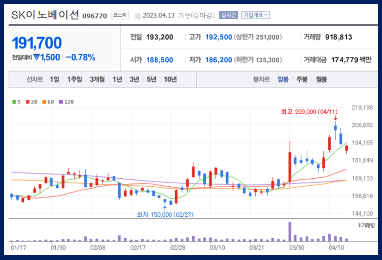Select the 3개월 line chart tab

(x=97, y=79)
